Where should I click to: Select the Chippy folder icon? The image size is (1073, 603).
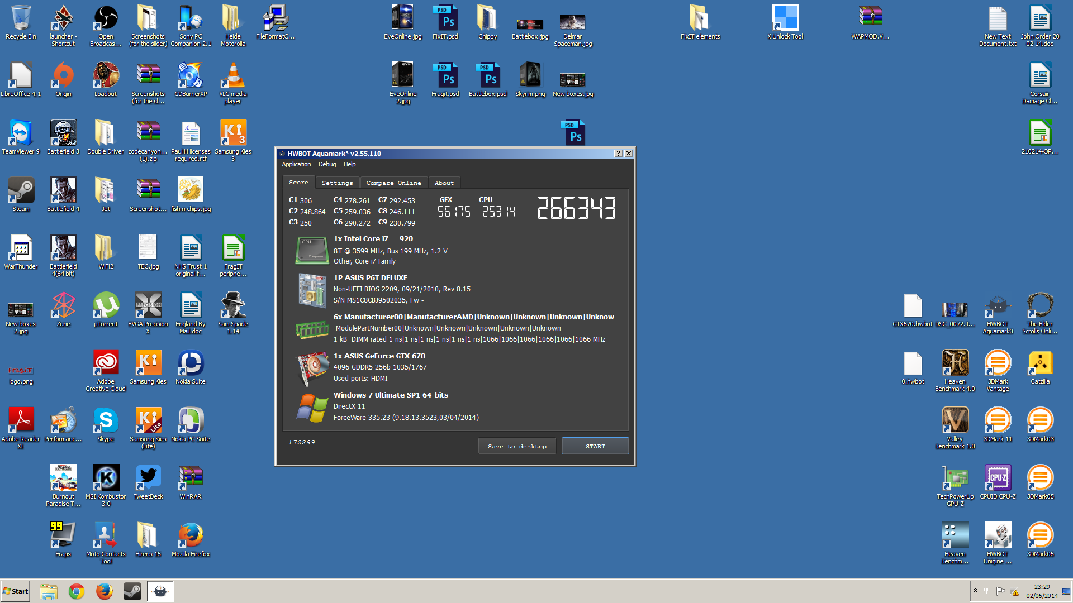(487, 22)
